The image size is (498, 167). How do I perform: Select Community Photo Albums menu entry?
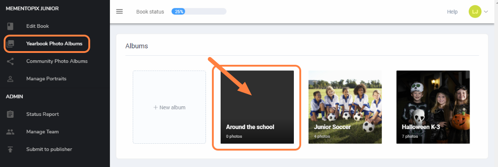pos(57,61)
